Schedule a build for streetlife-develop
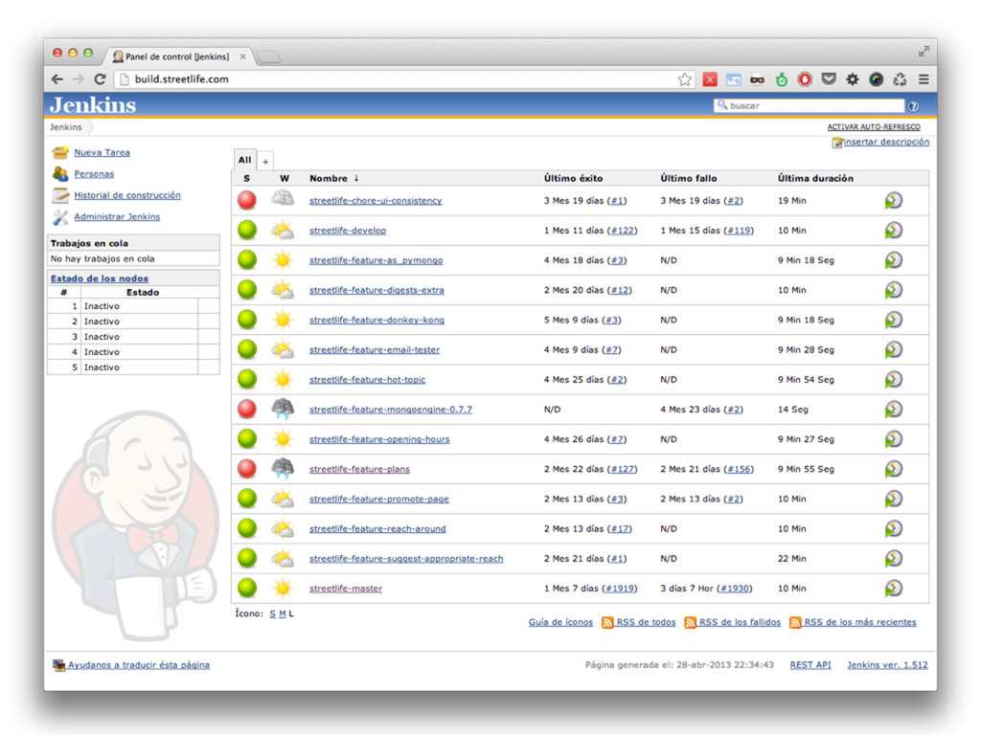 (x=894, y=231)
